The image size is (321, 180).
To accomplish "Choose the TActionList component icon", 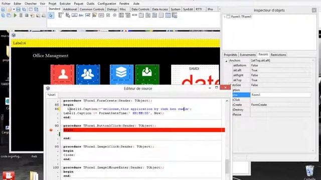I will 175,15.
